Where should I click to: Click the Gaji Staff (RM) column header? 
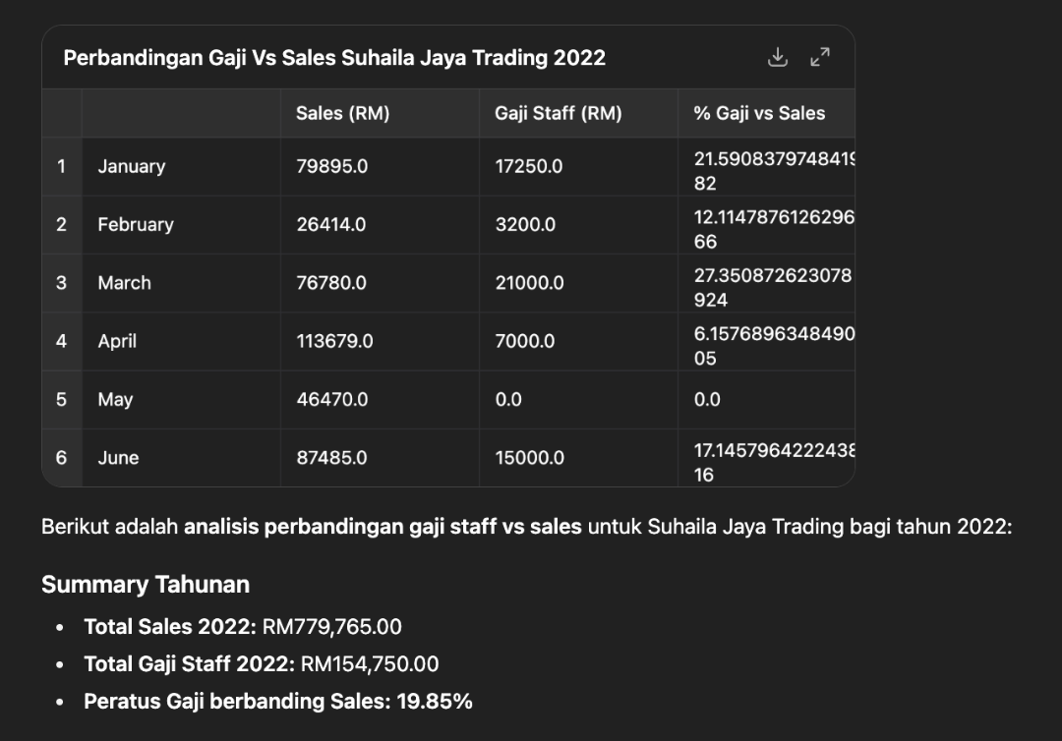(558, 113)
